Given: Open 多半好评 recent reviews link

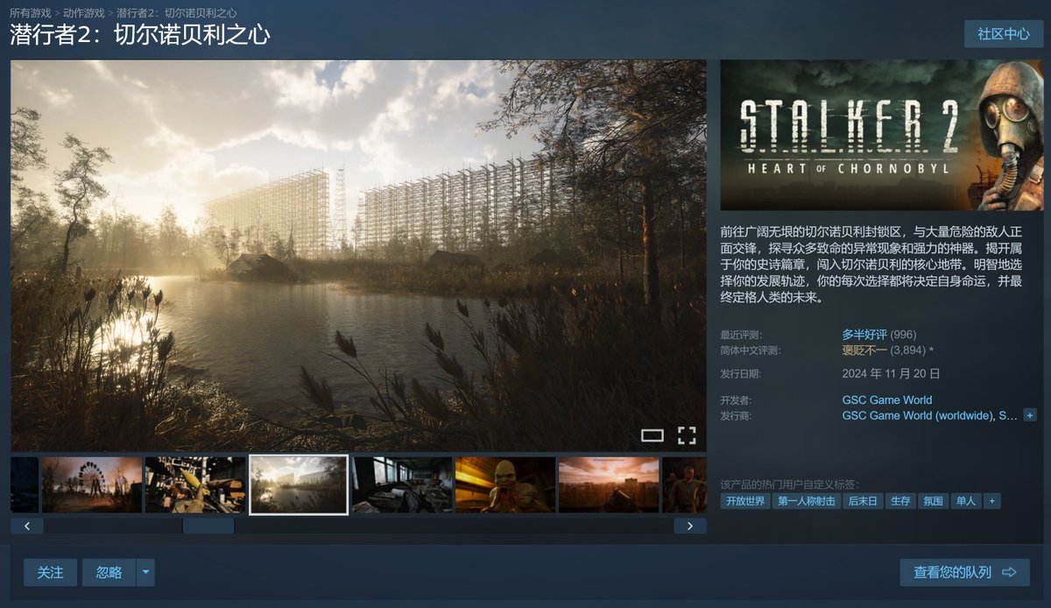Looking at the screenshot, I should [x=864, y=335].
